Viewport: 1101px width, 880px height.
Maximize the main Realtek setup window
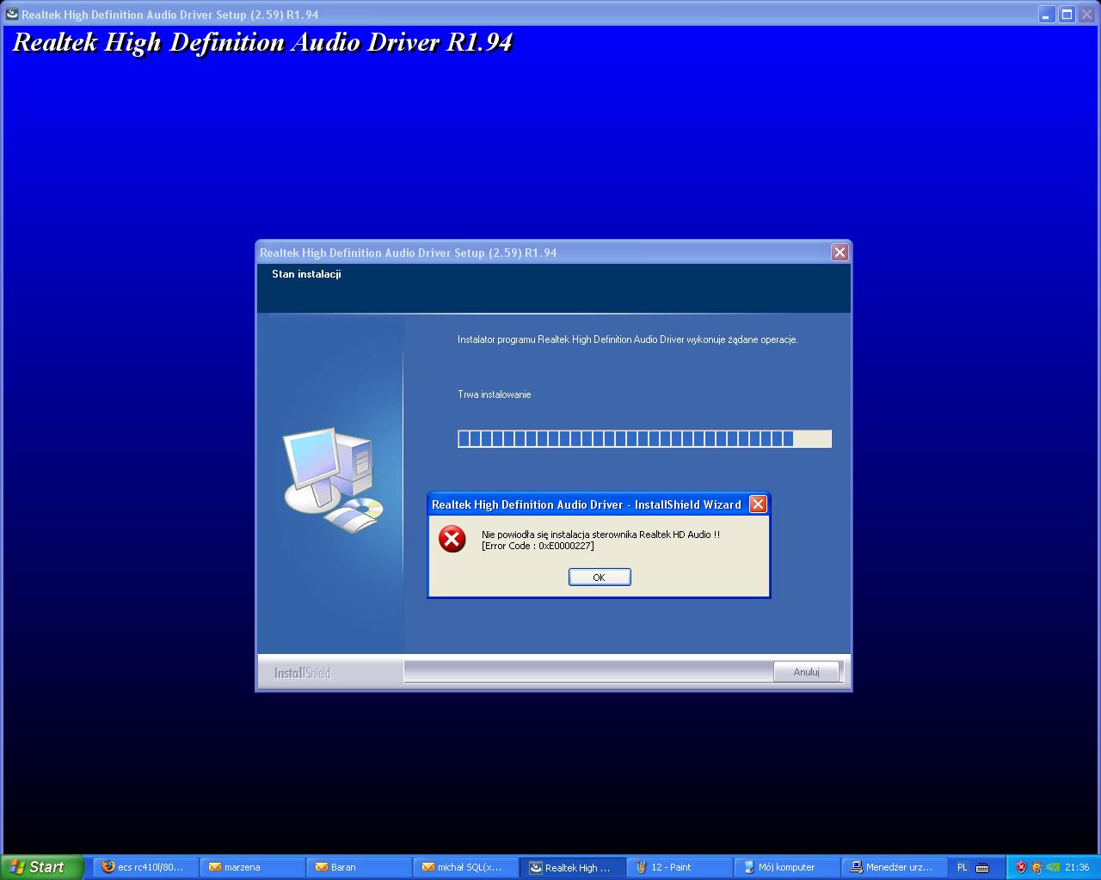[1067, 15]
